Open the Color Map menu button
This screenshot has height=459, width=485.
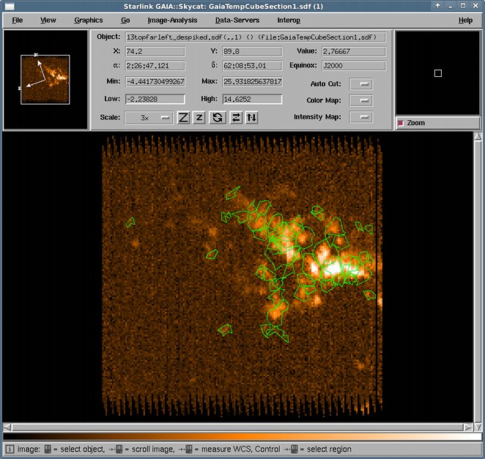(x=361, y=100)
